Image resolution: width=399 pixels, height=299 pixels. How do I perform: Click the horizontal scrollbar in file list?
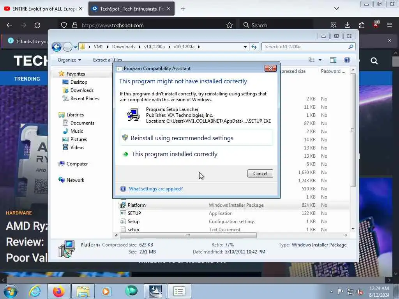click(x=188, y=235)
